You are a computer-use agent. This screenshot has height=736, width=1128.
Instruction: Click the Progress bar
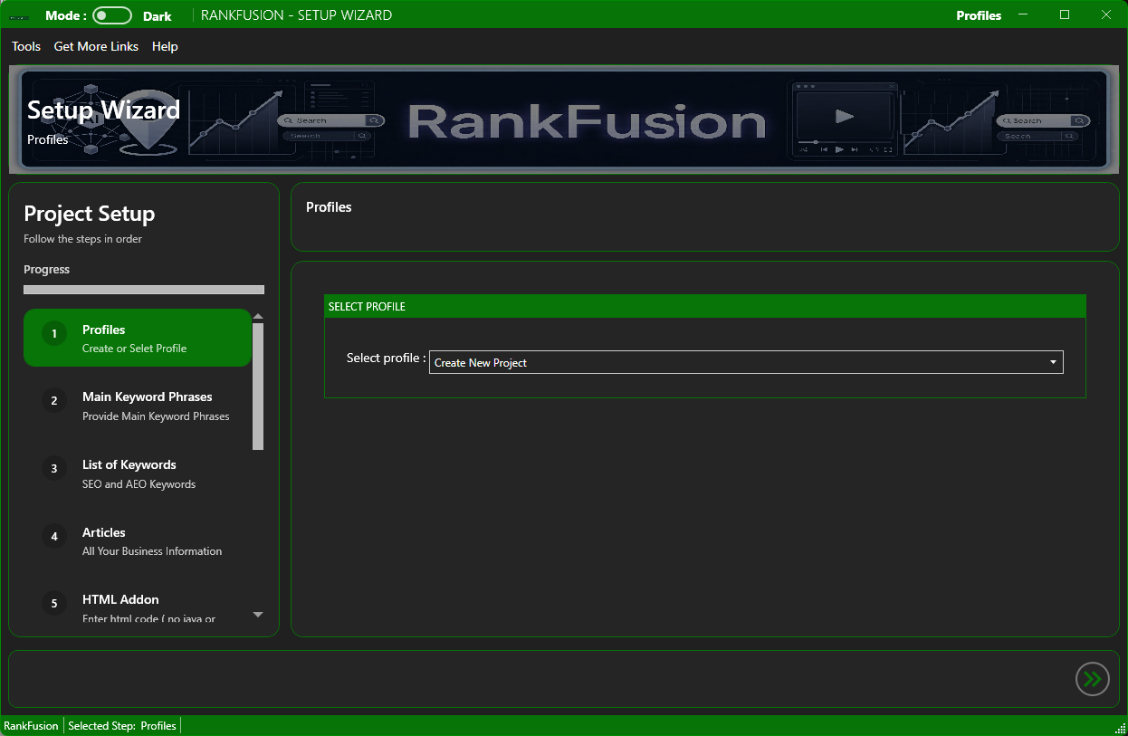tap(144, 290)
